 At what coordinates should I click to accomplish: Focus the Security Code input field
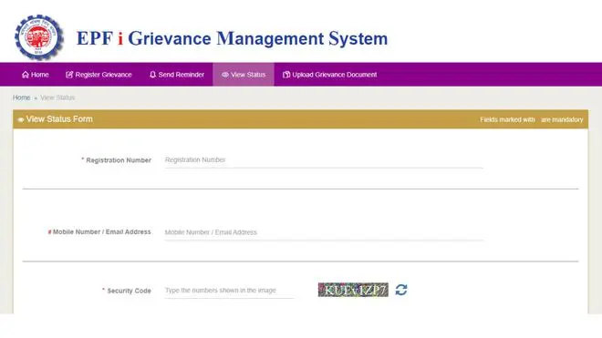[229, 291]
